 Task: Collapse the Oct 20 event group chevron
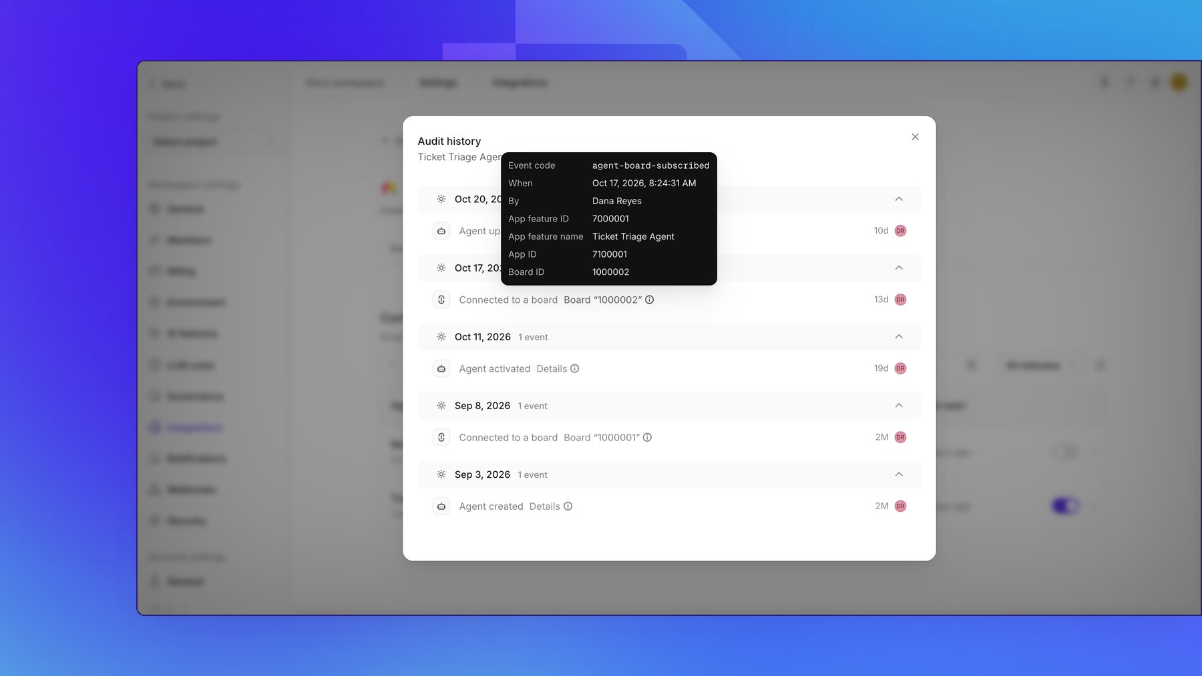coord(899,199)
